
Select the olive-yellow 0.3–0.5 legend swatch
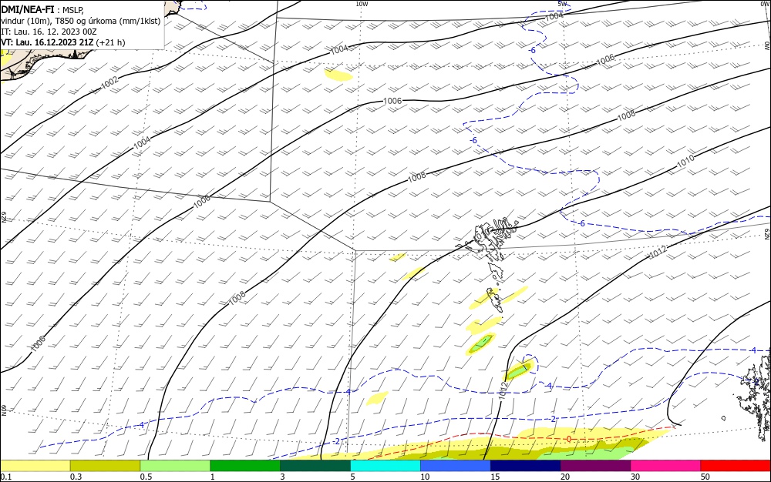point(105,466)
